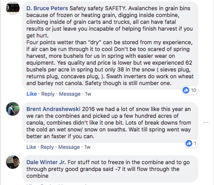Reply to D. Bruce Peters' comment

48,94
